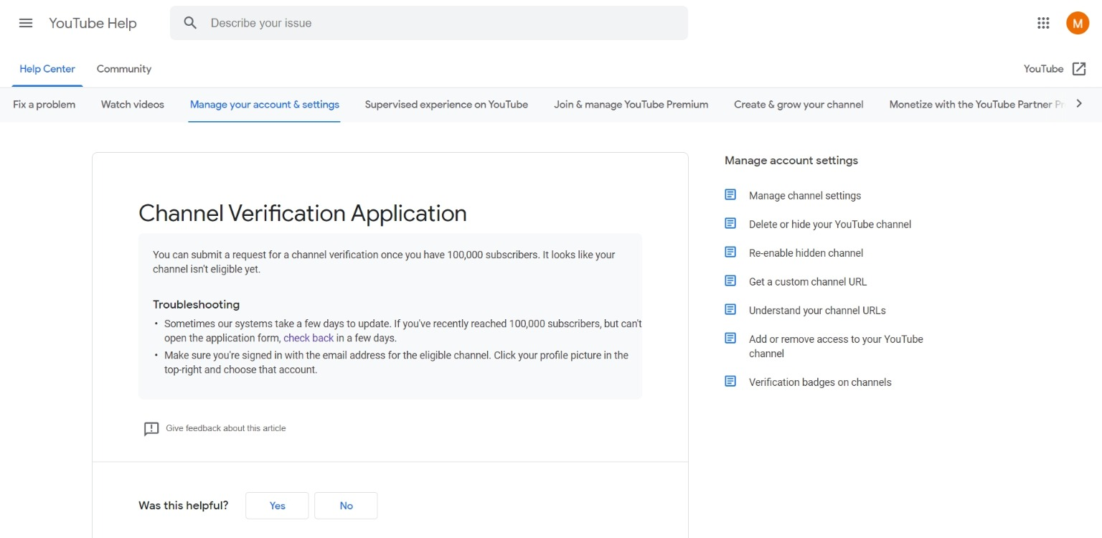1102x538 pixels.
Task: Open Supervised experience on YouTube tab
Action: pos(446,105)
